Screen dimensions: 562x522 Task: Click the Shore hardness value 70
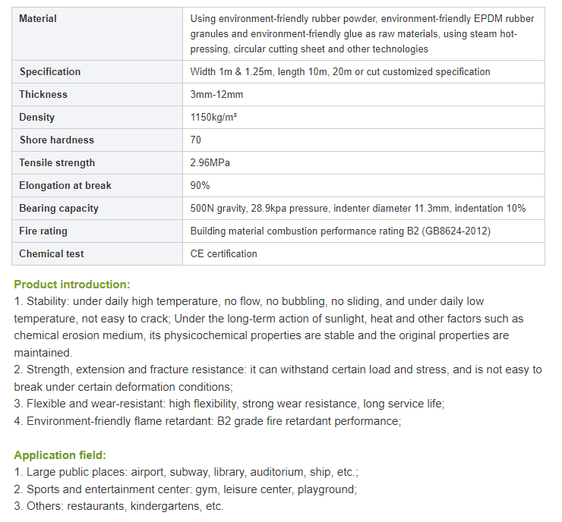coord(196,140)
